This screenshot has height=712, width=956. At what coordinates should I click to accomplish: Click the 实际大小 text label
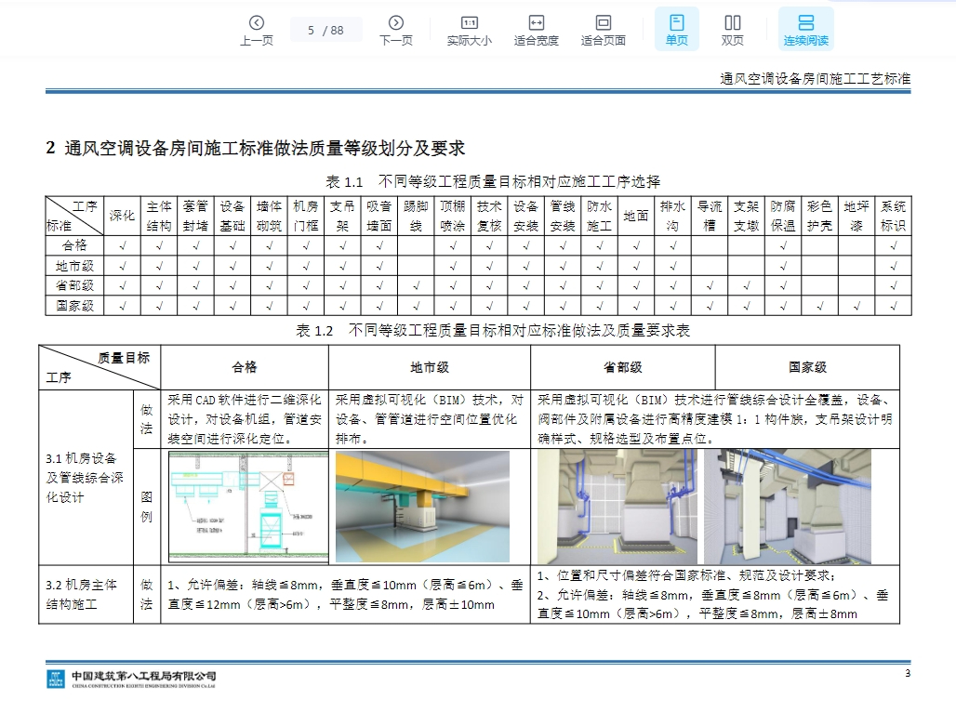click(x=469, y=41)
